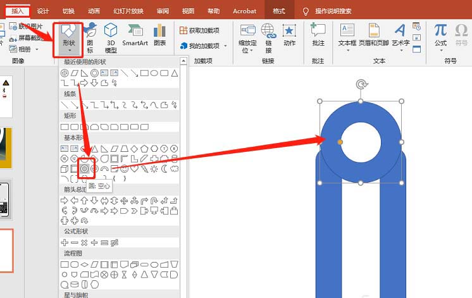Open the 幻灯片放映 tab
Viewport: 472px width, 298px height.
tap(128, 11)
